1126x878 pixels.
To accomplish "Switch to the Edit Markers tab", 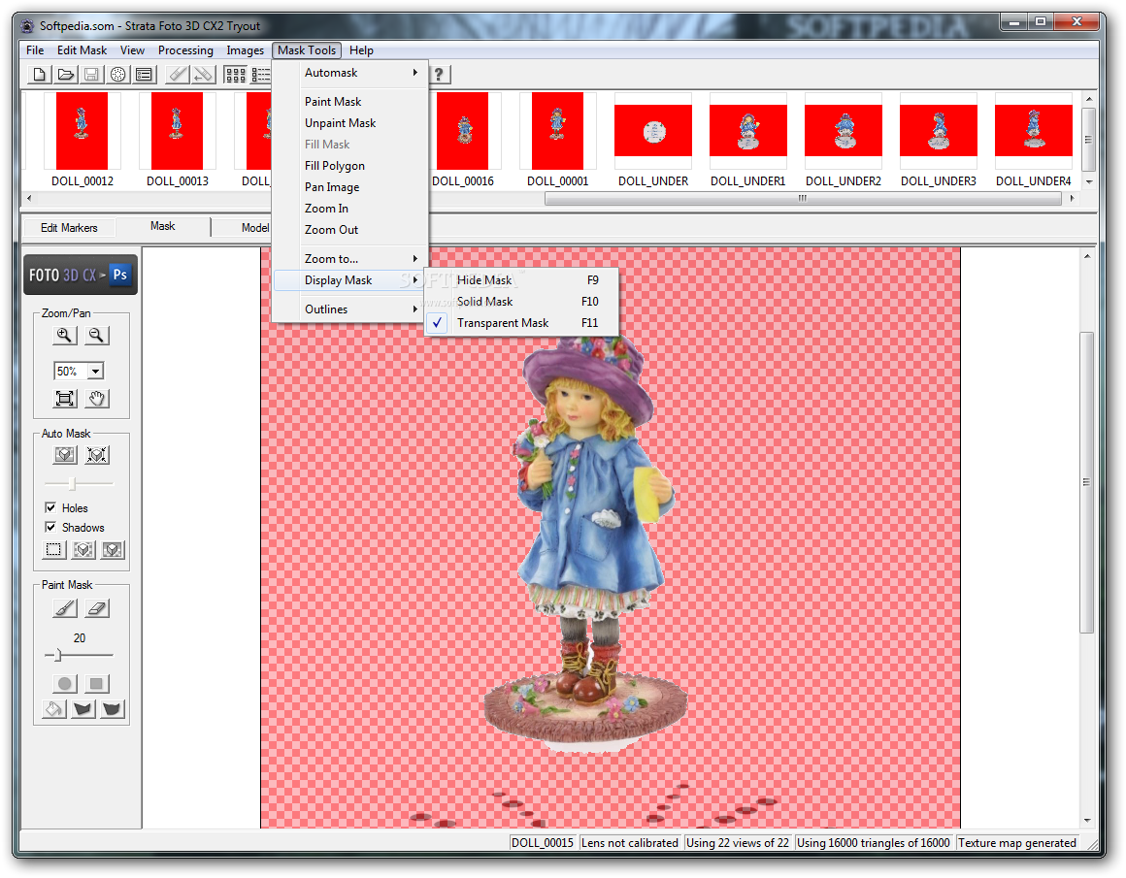I will coord(69,228).
